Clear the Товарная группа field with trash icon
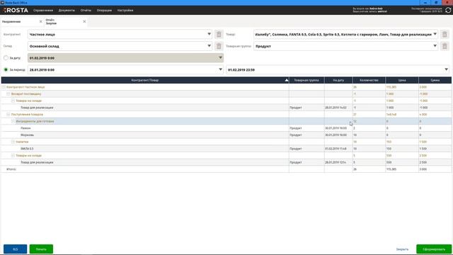 [x=445, y=46]
